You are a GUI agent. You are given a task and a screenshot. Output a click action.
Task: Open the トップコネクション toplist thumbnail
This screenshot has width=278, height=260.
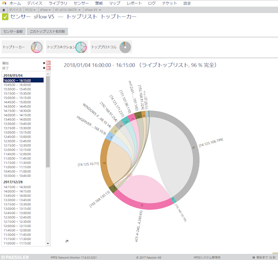coord(67,47)
